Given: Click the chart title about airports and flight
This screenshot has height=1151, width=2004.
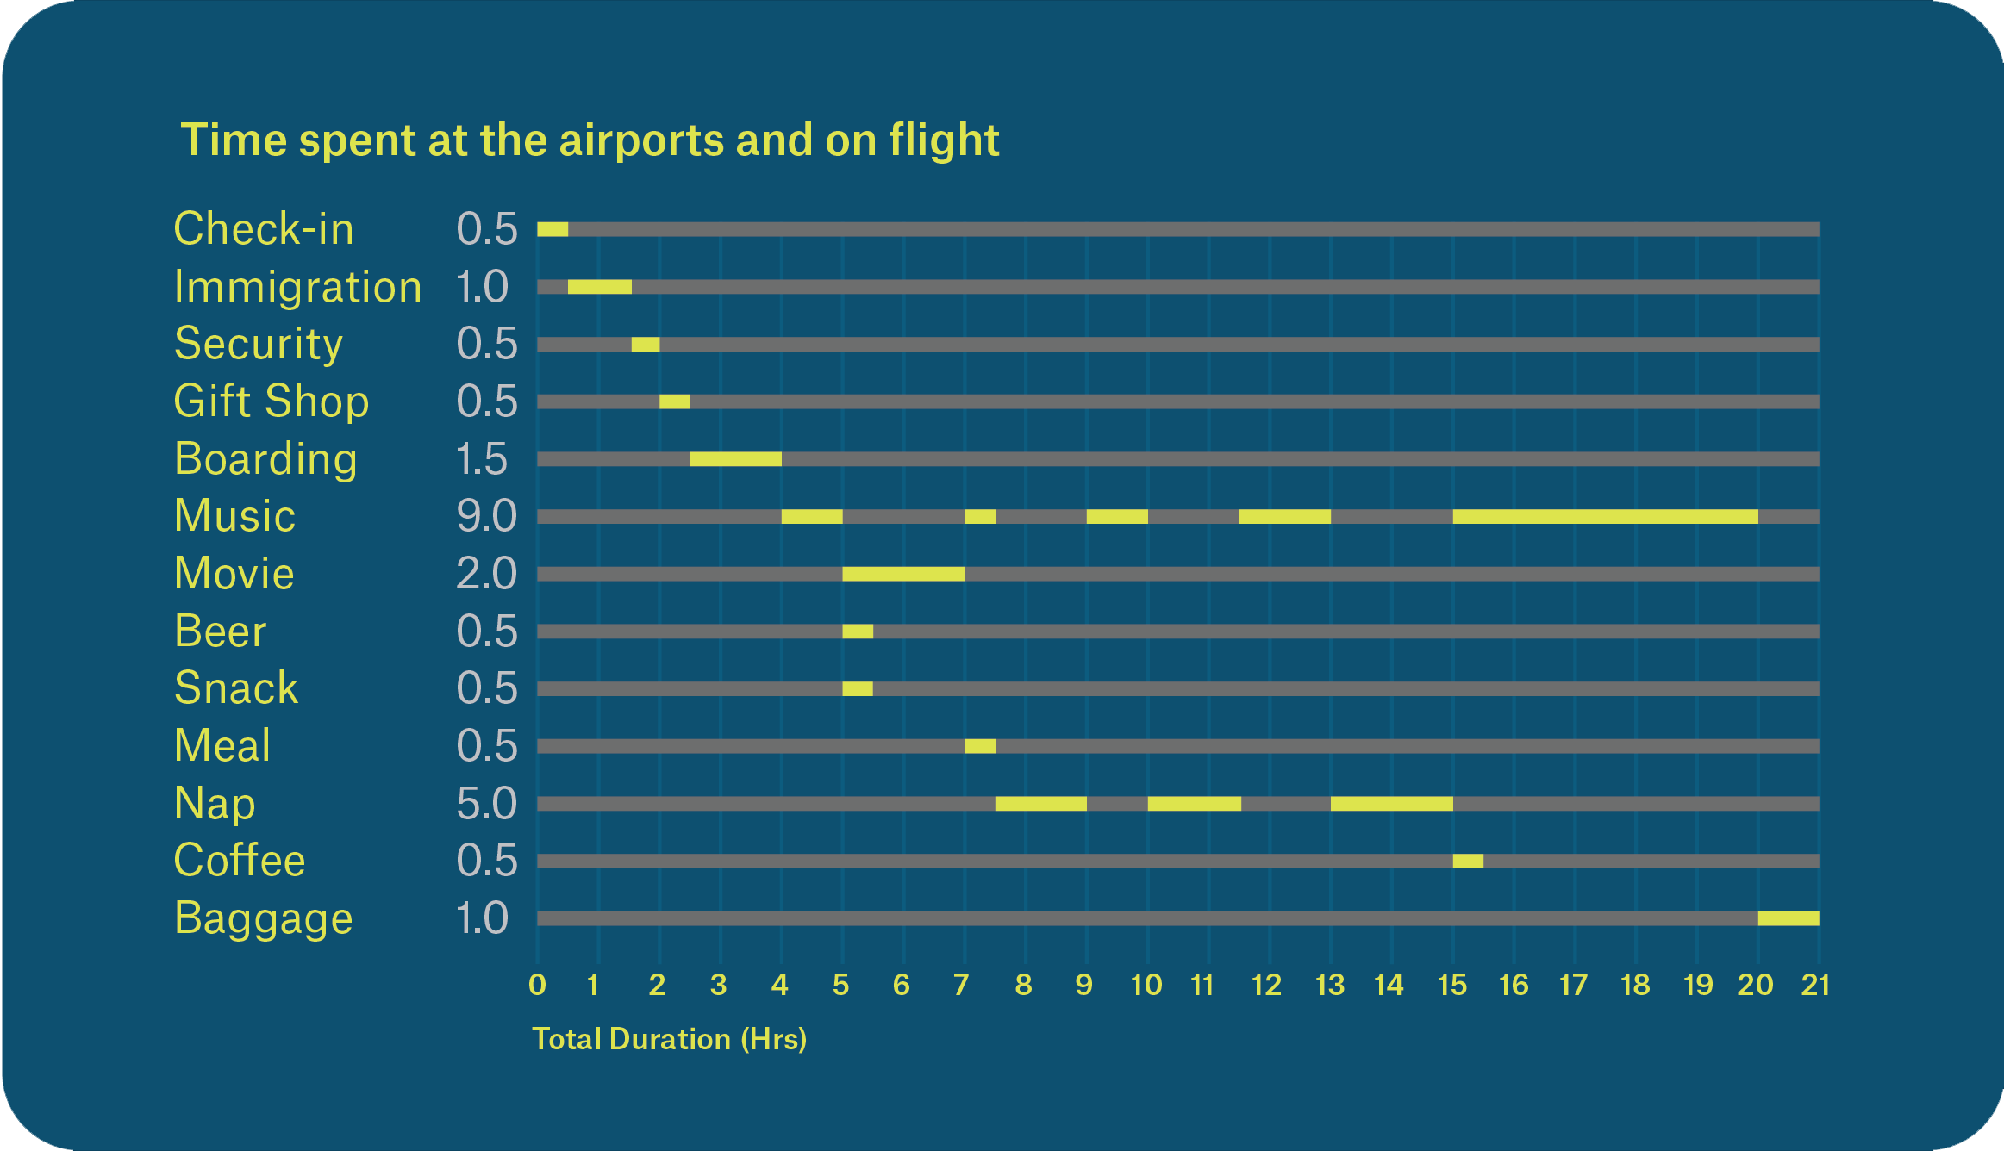Looking at the screenshot, I should click(590, 140).
